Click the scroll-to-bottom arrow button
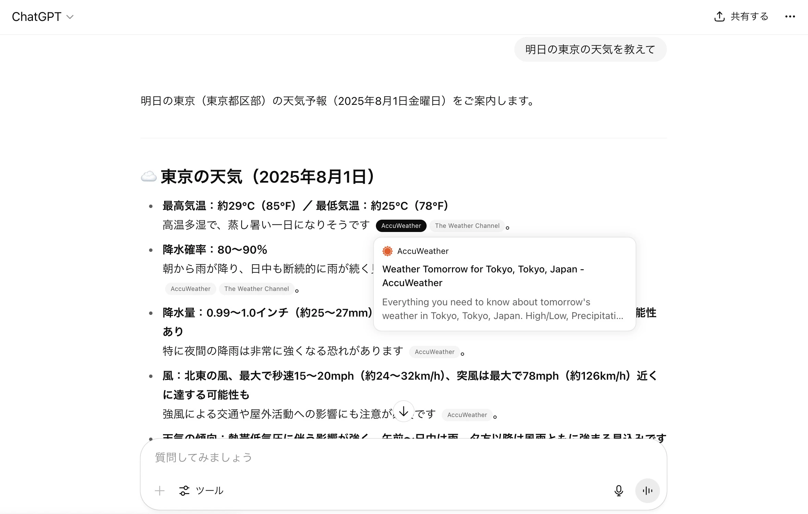 click(404, 411)
